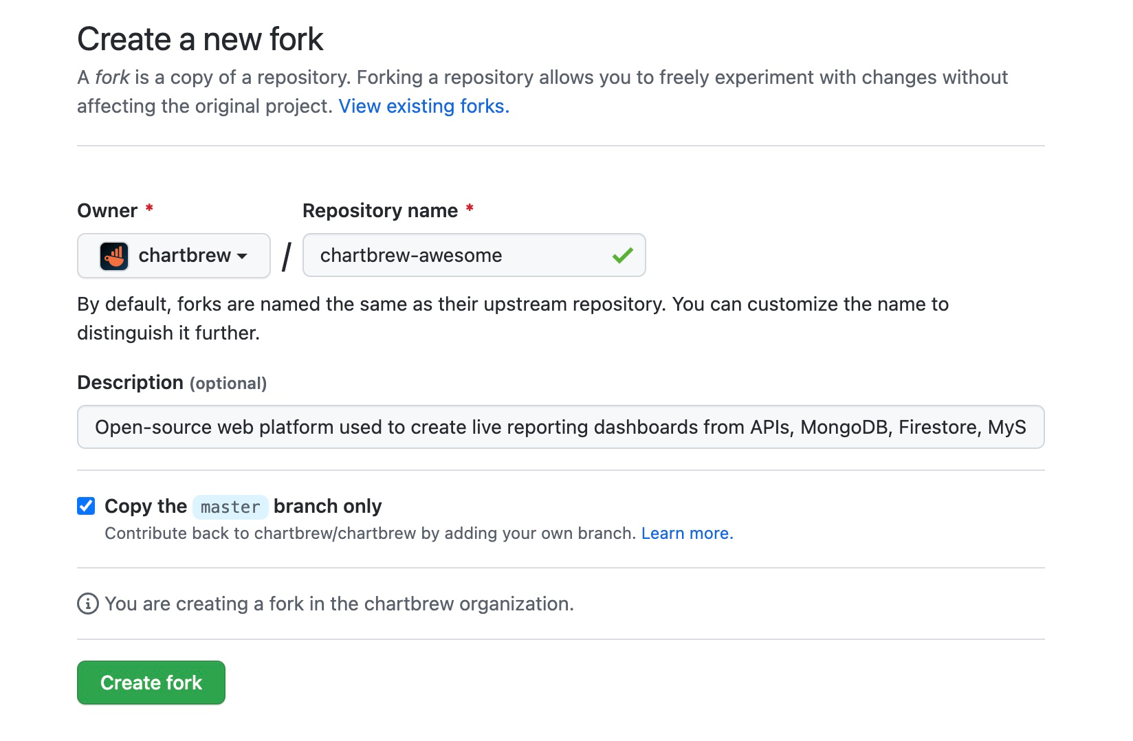This screenshot has width=1133, height=741.
Task: Click the Create a new fork heading
Action: click(x=199, y=38)
